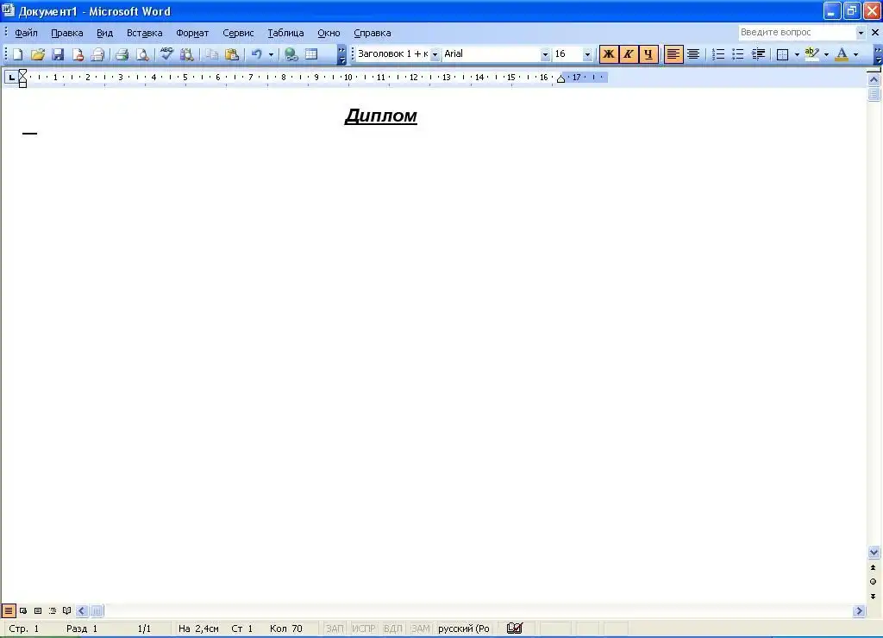Viewport: 883px width, 638px height.
Task: Apply the font color with the A icon
Action: (x=841, y=54)
